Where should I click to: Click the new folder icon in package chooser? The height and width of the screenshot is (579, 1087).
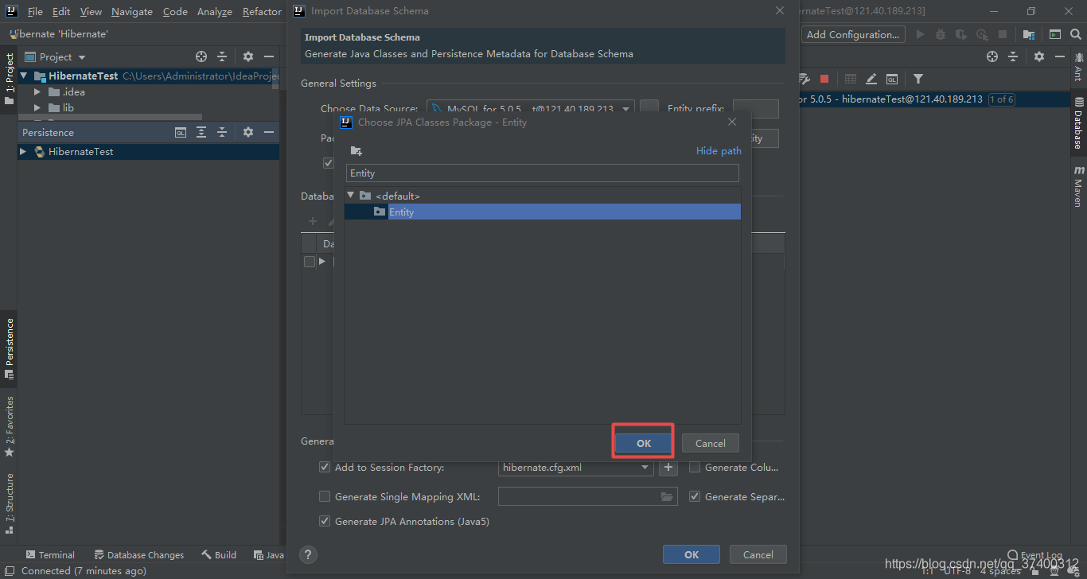point(356,151)
